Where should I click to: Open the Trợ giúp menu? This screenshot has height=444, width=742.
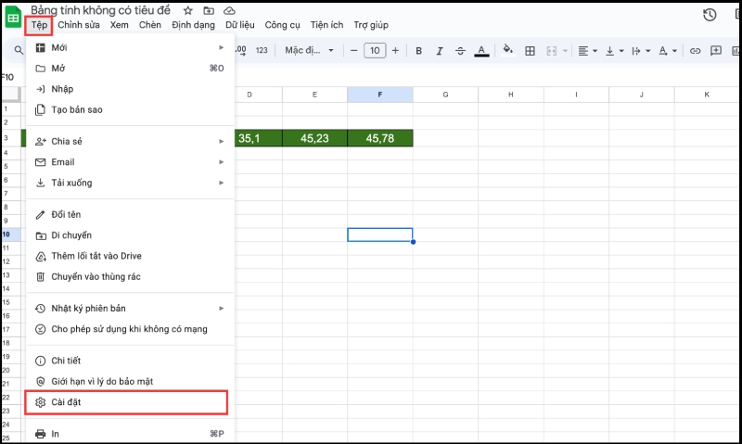click(371, 25)
